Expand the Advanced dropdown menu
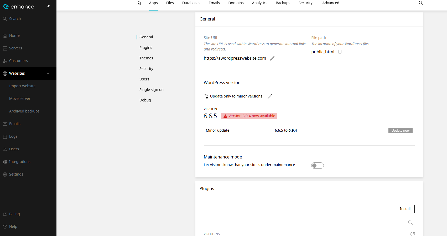Image resolution: width=447 pixels, height=236 pixels. coord(333,3)
